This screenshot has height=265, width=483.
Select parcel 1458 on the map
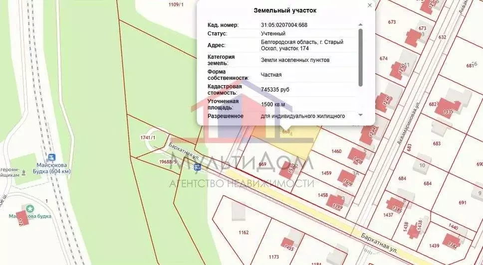point(322,195)
